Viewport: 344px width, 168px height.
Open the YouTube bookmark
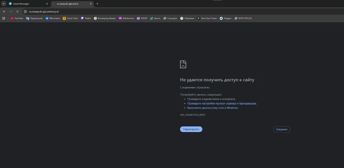tap(17, 18)
